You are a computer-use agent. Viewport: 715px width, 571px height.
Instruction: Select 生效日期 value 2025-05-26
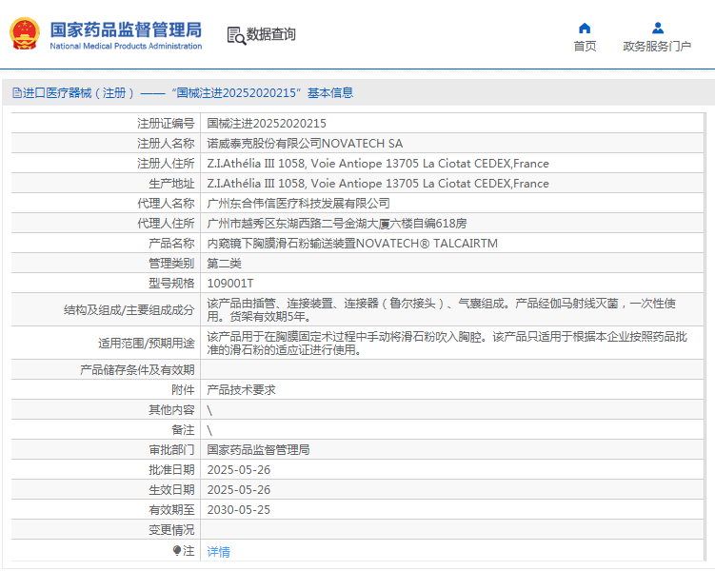[239, 490]
